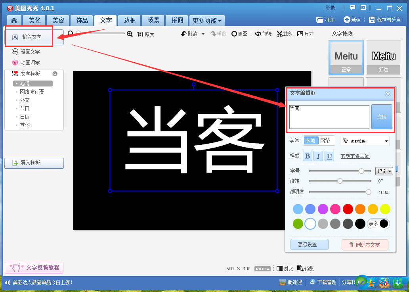Select 网络 font source
The height and width of the screenshot is (292, 409).
pyautogui.click(x=325, y=140)
